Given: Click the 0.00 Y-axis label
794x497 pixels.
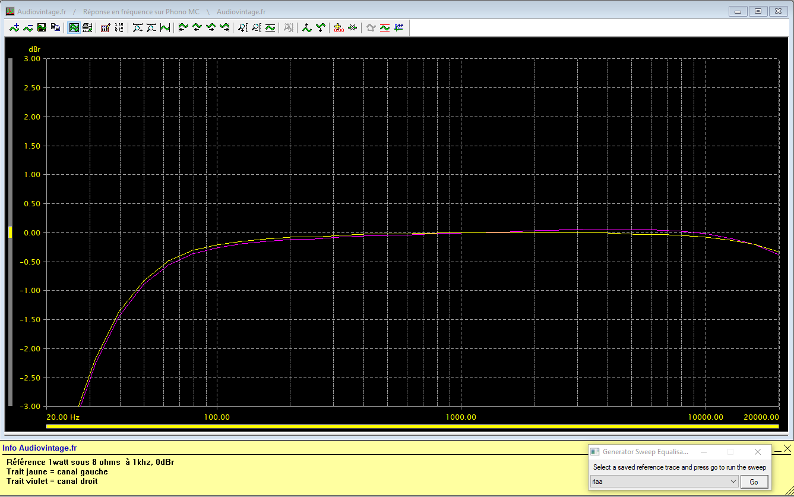Looking at the screenshot, I should 32,233.
